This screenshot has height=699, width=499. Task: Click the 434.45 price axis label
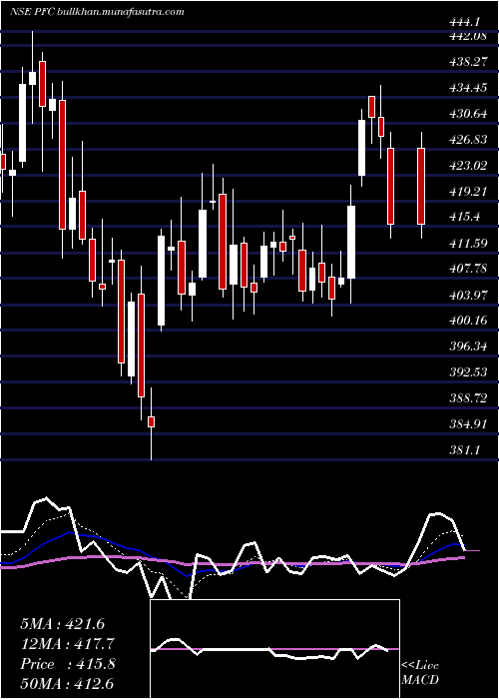pyautogui.click(x=468, y=88)
